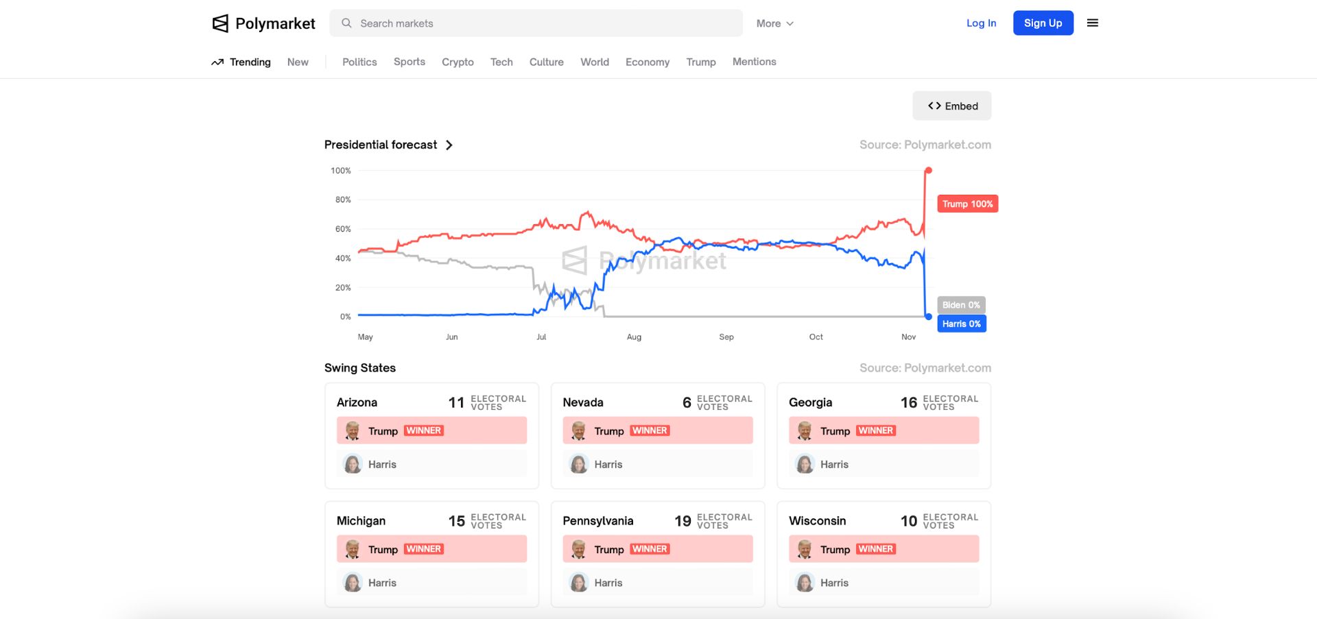The width and height of the screenshot is (1317, 619).
Task: Click the Embed code brackets icon
Action: click(x=934, y=106)
